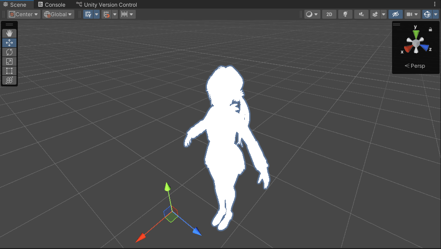The width and height of the screenshot is (441, 249).
Task: Expand the grid visibility options arrow
Action: point(97,14)
